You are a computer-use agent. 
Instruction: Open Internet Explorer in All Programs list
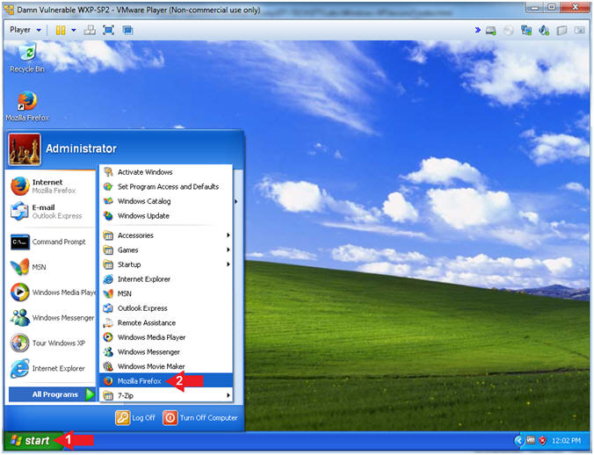click(x=166, y=279)
